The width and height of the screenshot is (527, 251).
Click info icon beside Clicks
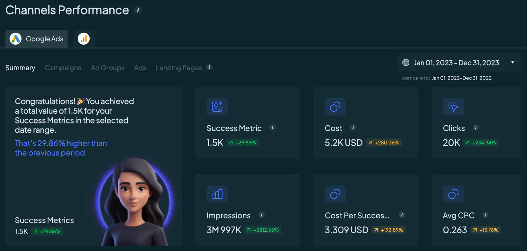coord(476,127)
